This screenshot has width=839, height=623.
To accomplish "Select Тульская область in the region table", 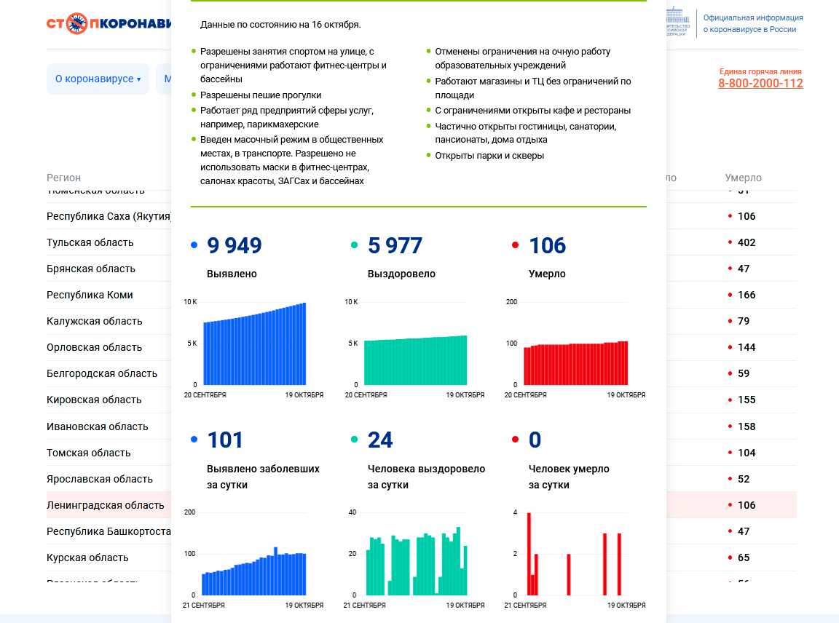I will [x=90, y=242].
